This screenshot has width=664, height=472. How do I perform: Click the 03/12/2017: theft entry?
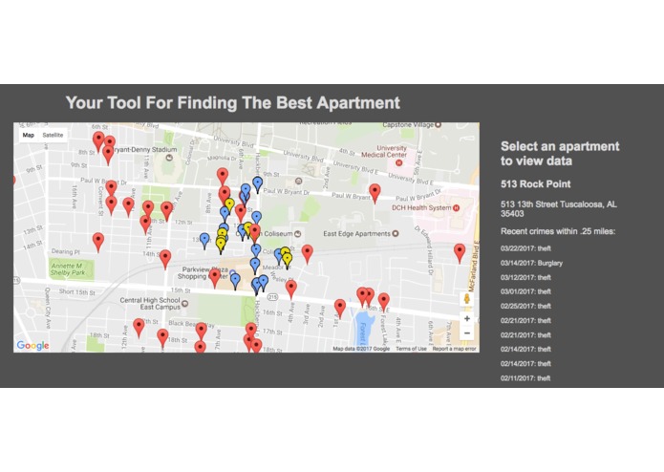pos(525,277)
